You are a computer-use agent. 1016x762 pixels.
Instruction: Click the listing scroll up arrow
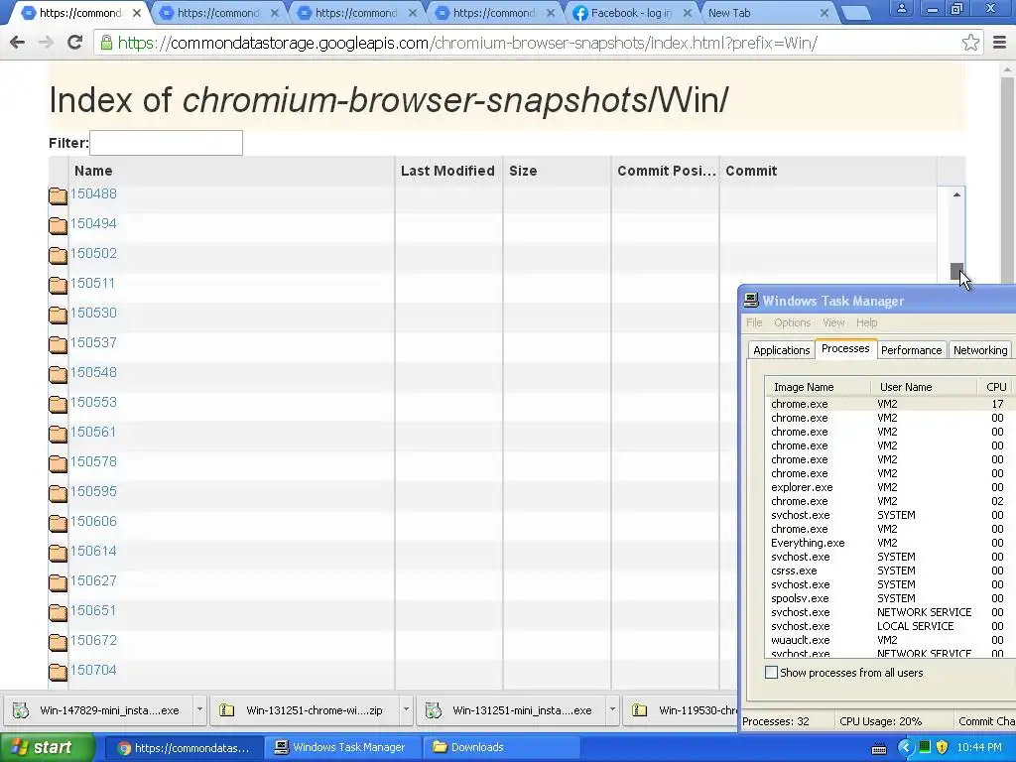957,194
